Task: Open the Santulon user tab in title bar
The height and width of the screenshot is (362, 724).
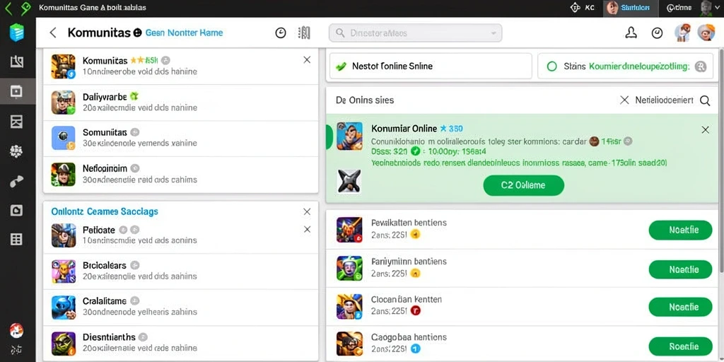Action: (630, 8)
